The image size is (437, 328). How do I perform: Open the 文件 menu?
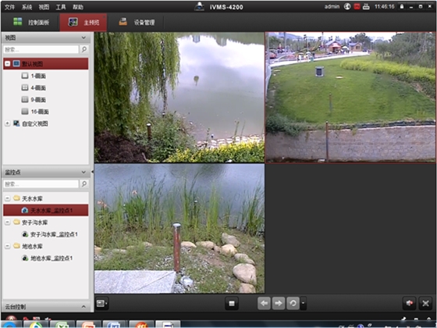[x=9, y=7]
